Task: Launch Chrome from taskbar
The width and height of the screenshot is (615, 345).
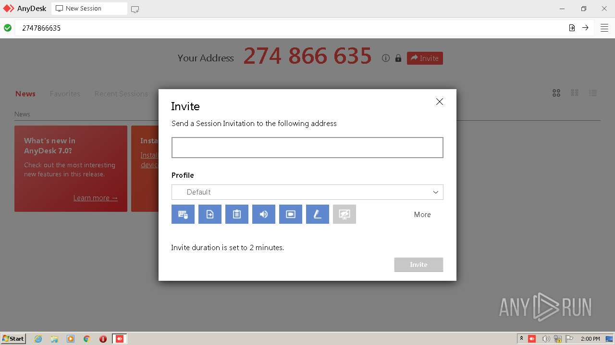Action: (87, 339)
